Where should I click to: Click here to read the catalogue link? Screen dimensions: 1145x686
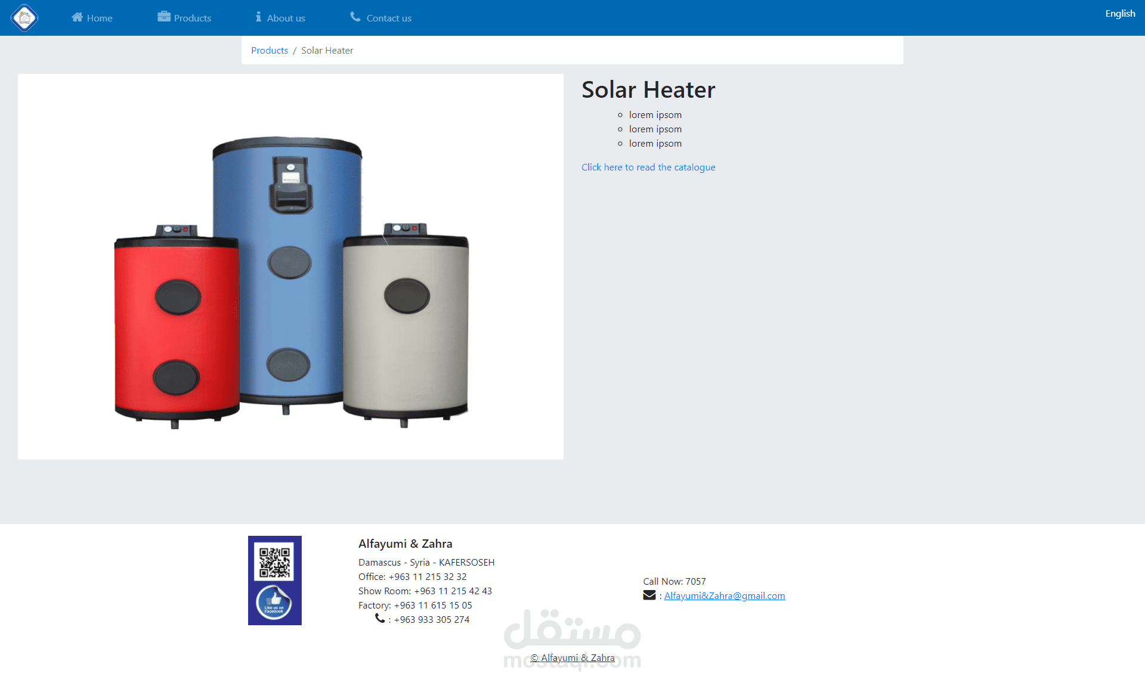click(648, 167)
